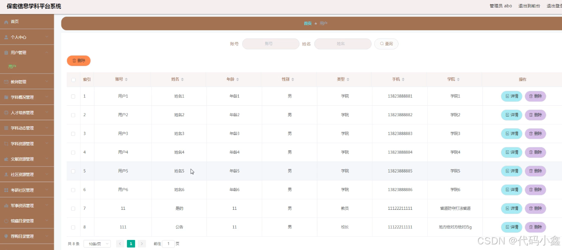Click the 首页 home icon in sidebar
The width and height of the screenshot is (562, 250).
click(6, 22)
